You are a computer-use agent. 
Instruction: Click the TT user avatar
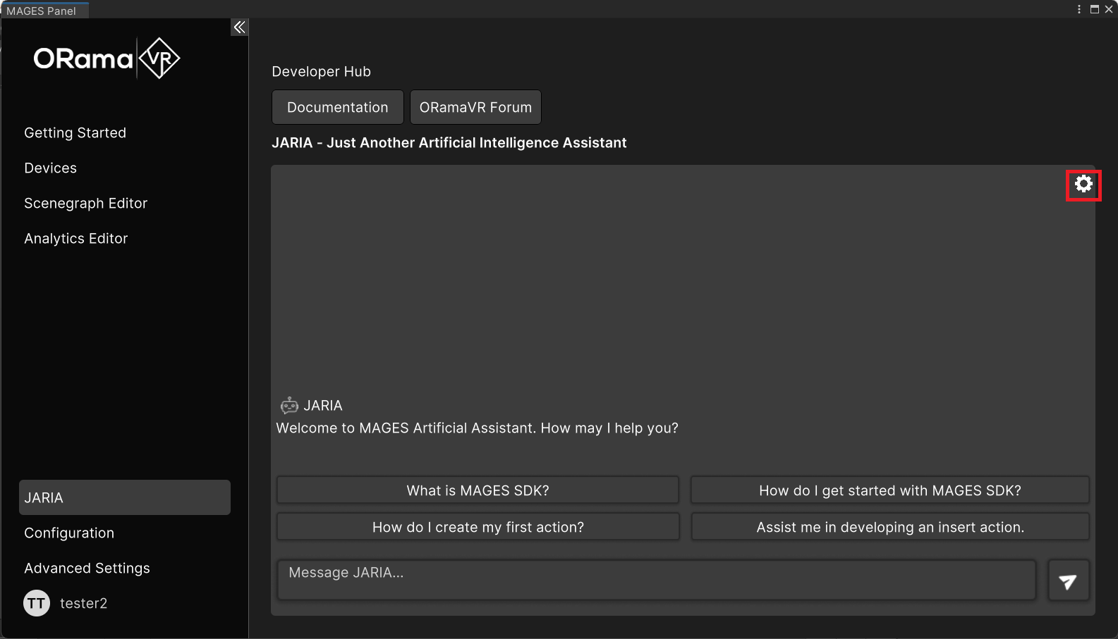pos(37,603)
